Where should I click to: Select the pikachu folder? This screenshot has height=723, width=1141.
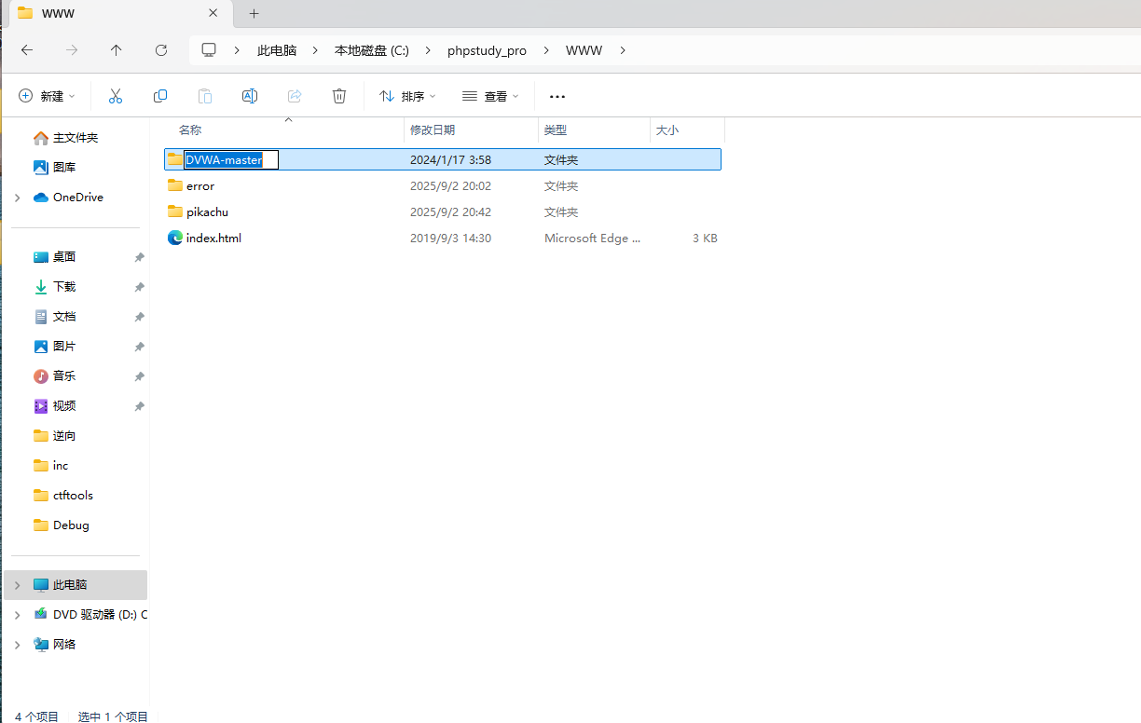[207, 212]
